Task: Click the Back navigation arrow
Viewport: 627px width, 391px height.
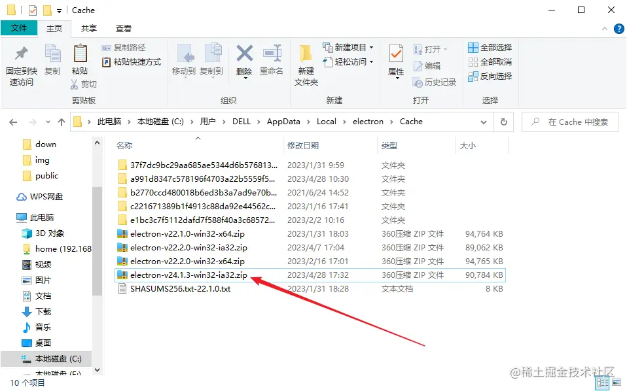Action: 13,122
